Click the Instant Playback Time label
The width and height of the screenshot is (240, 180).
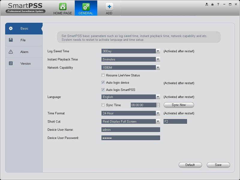(63, 59)
